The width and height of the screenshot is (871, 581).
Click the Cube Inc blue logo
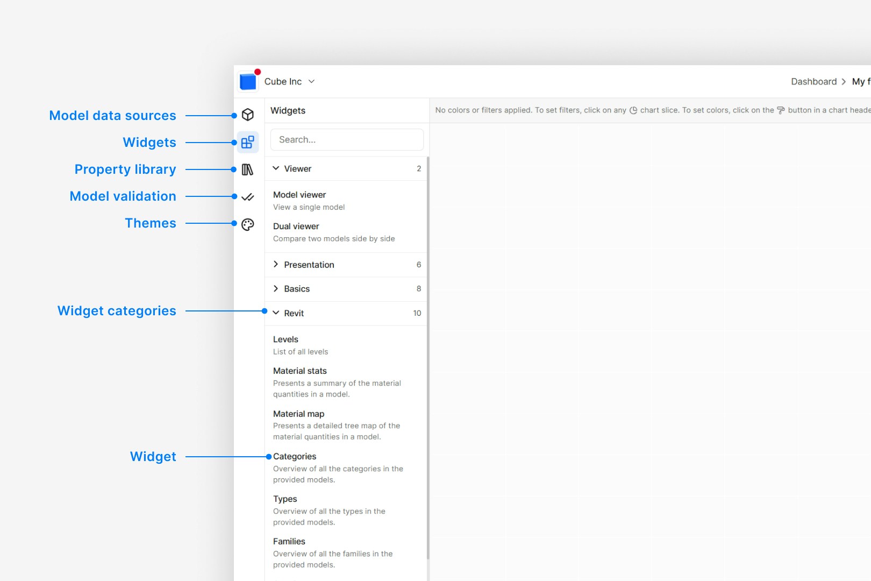coord(248,82)
